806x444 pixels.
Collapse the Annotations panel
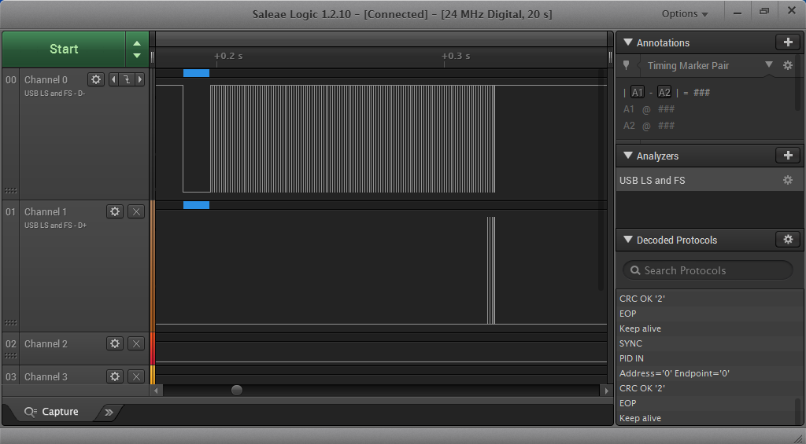627,42
